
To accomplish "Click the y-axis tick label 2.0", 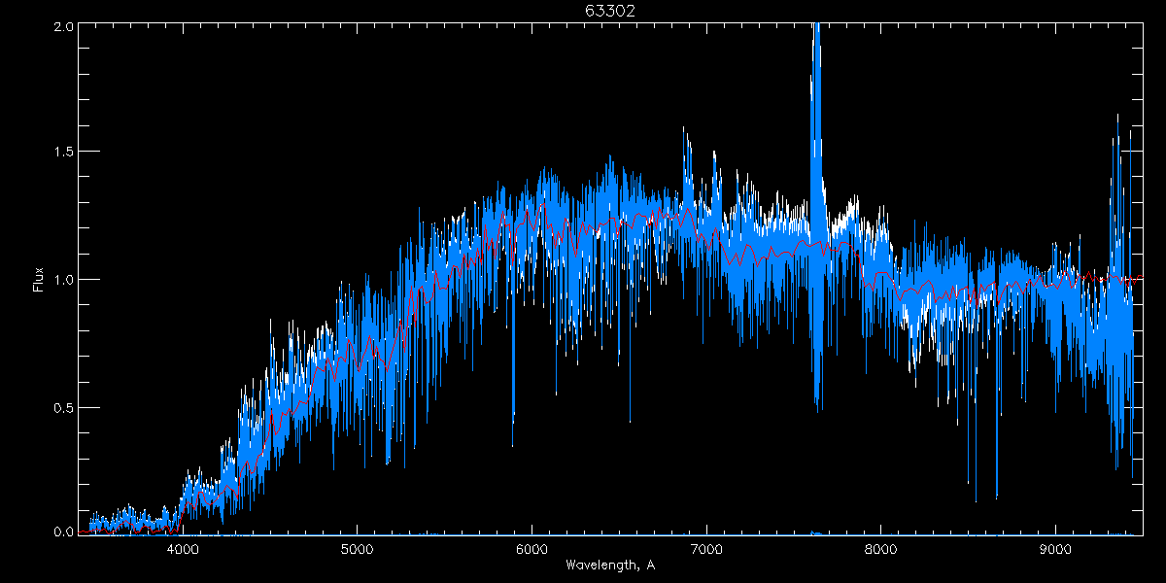I will pos(63,26).
